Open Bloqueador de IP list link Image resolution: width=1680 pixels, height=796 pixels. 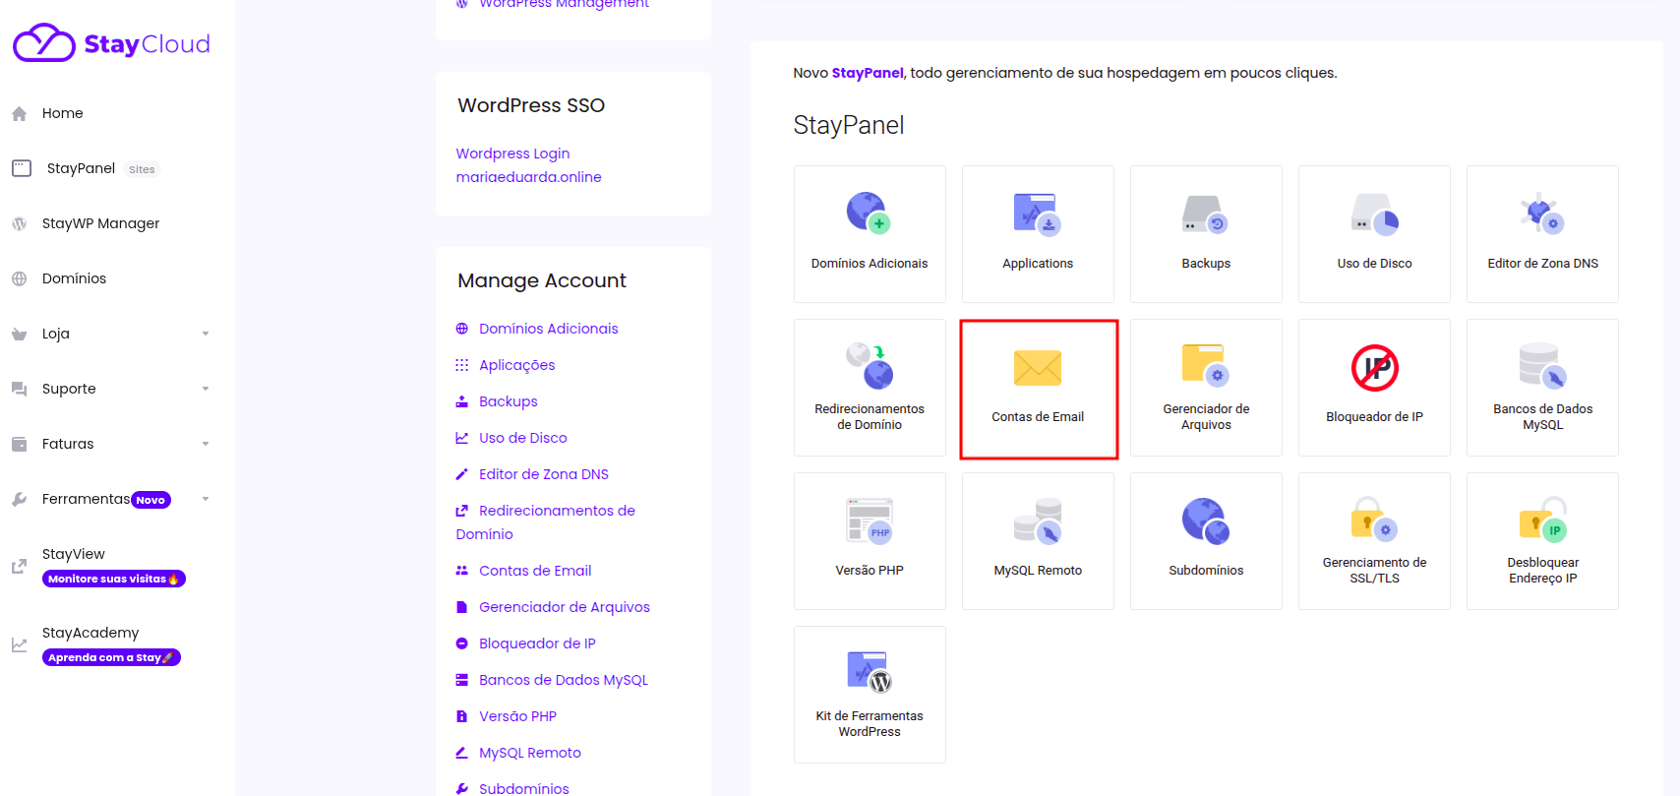[537, 643]
